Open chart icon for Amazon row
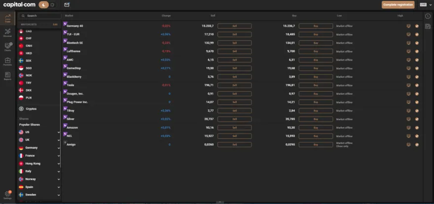This screenshot has height=204, width=434. pyautogui.click(x=408, y=128)
